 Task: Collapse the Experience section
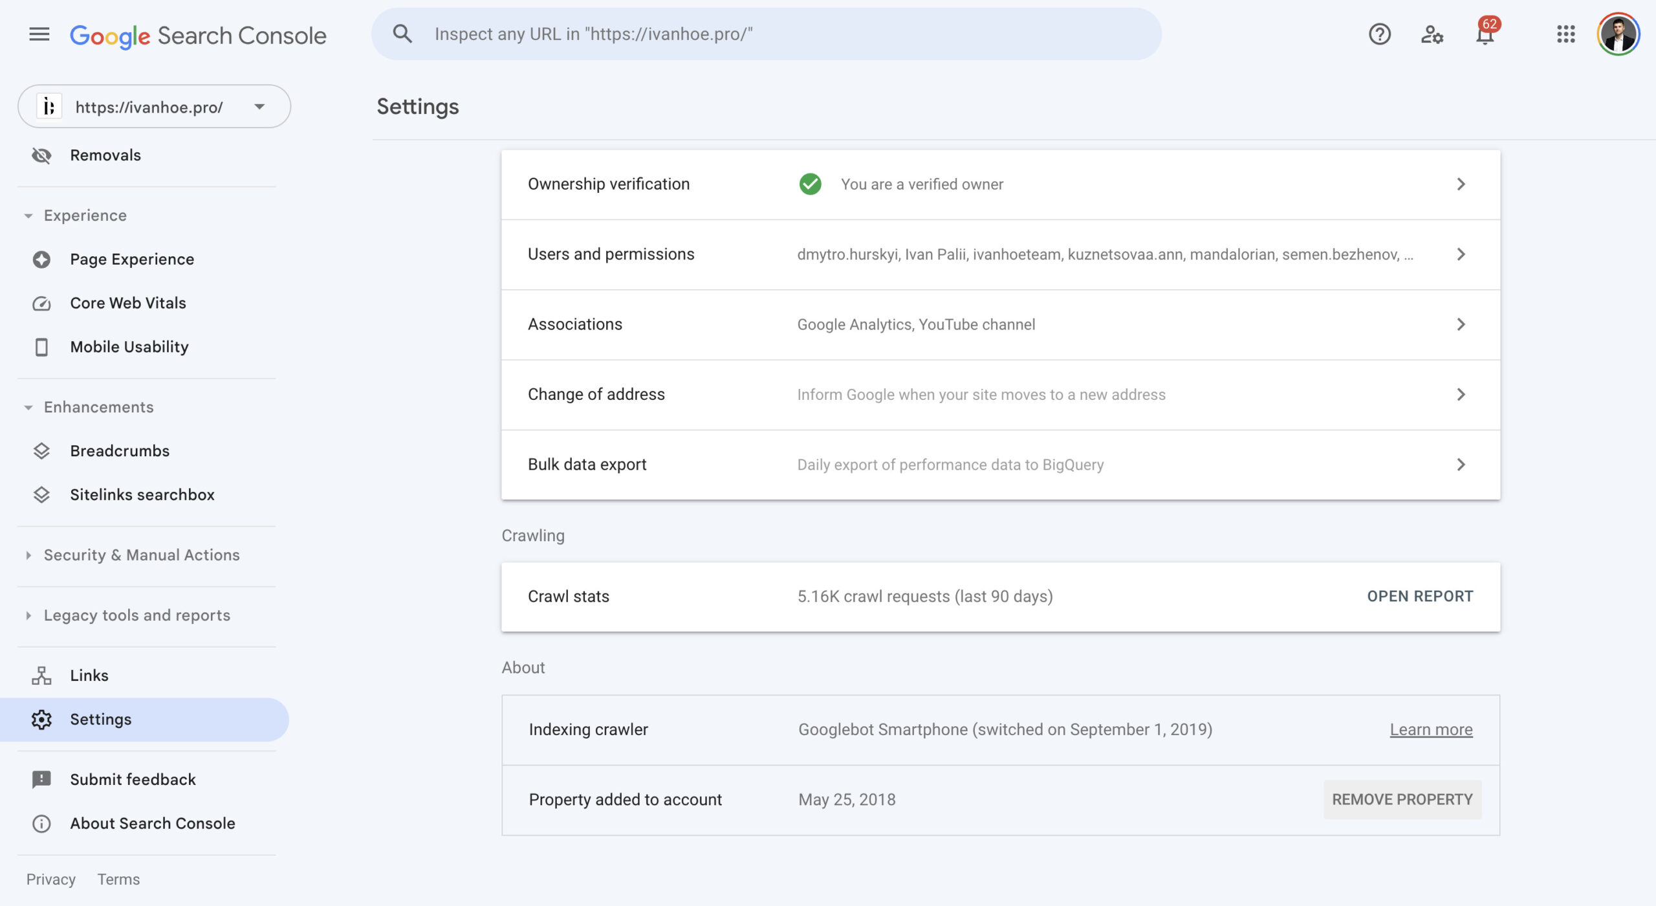coord(85,215)
